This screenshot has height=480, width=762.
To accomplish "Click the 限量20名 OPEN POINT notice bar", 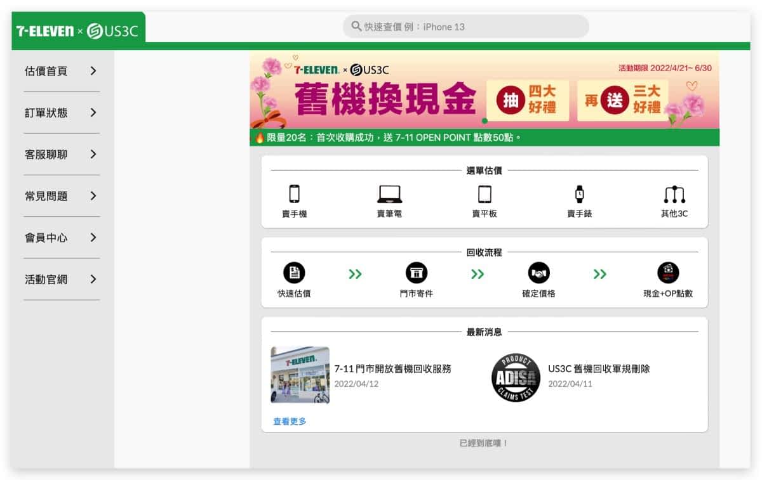I will (x=485, y=138).
